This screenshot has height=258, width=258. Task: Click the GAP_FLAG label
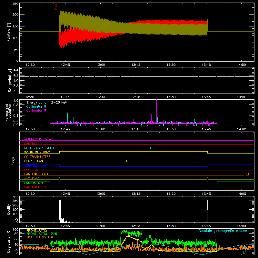[32, 144]
